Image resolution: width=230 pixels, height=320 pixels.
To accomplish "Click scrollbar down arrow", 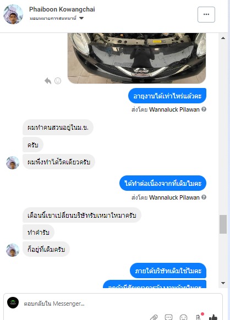I will coord(223,283).
